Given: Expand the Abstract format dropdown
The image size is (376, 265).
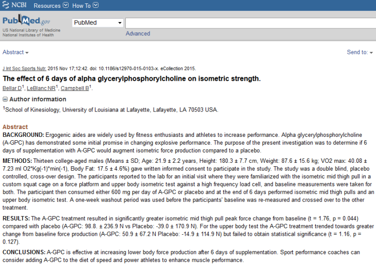Looking at the screenshot, I should pos(15,52).
